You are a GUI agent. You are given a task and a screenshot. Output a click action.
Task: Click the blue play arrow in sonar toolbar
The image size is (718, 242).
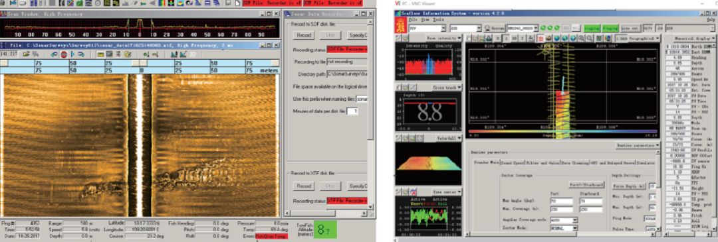pyautogui.click(x=73, y=54)
